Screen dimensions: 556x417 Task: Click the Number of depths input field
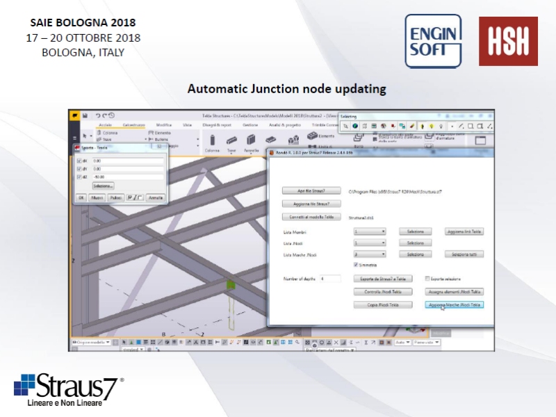(x=330, y=279)
